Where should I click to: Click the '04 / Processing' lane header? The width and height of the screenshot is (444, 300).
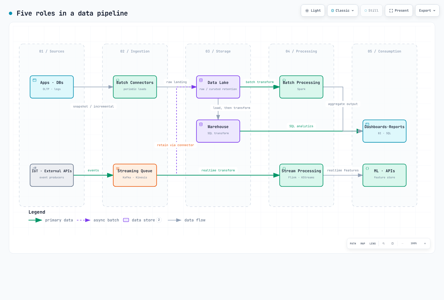301,51
